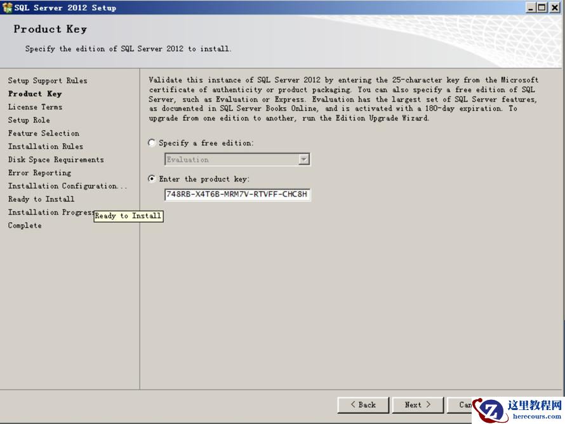Select the Installation Configuration step
The image size is (565, 424).
tap(67, 186)
